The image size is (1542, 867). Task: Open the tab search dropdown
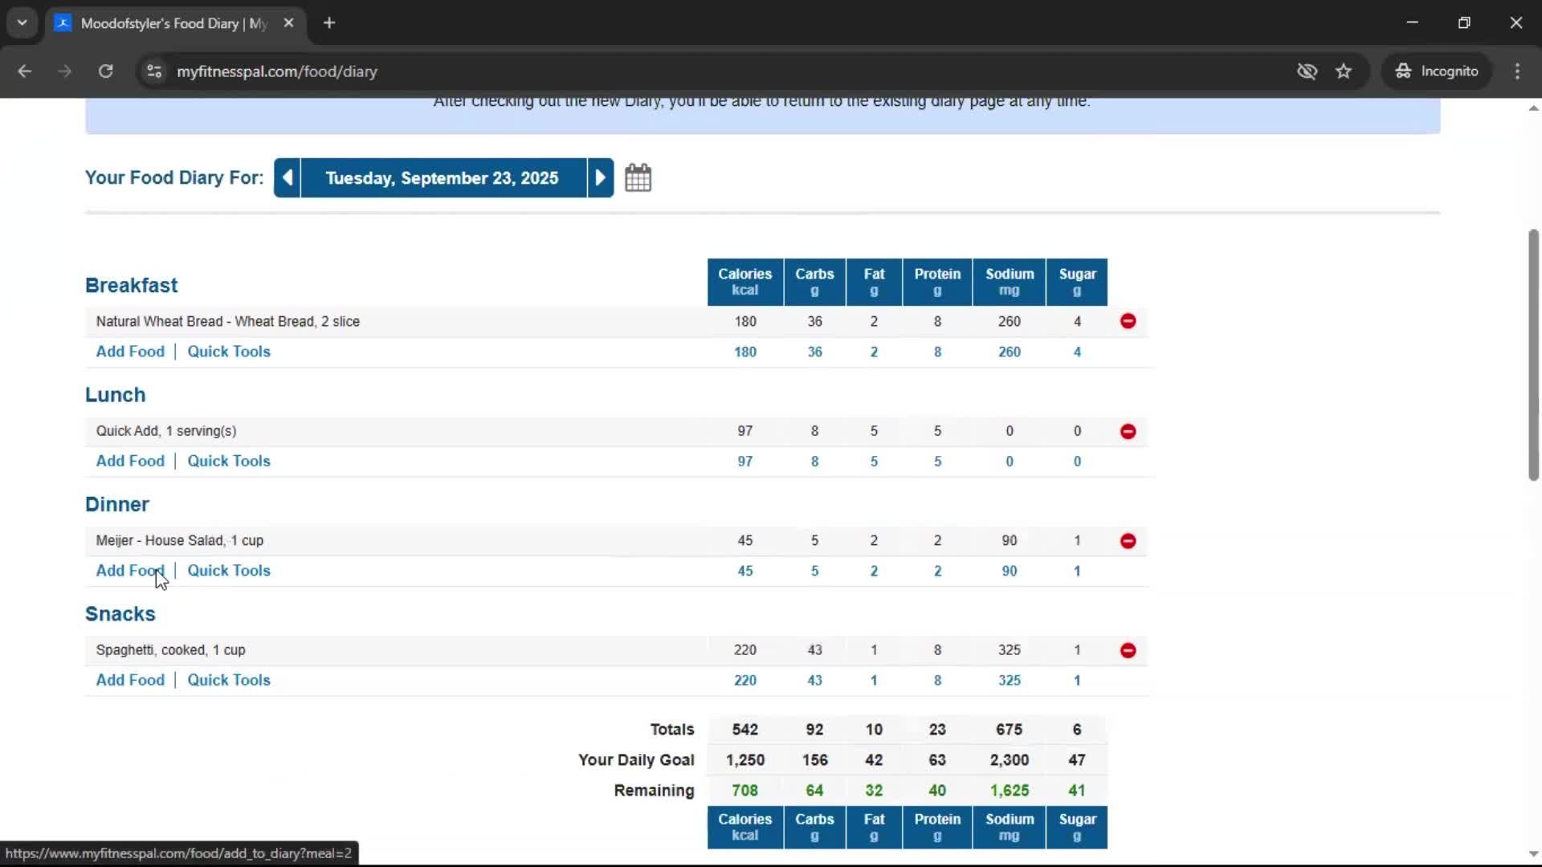[x=22, y=22]
